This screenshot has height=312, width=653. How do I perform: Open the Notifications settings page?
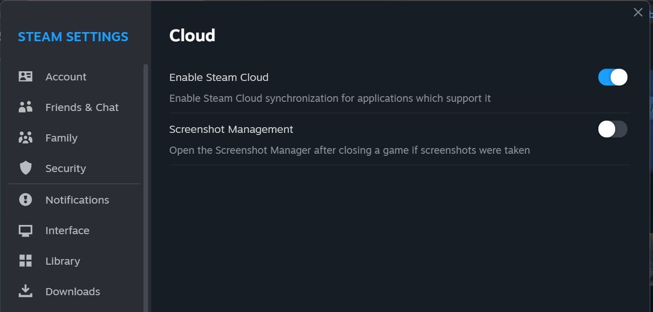77,200
